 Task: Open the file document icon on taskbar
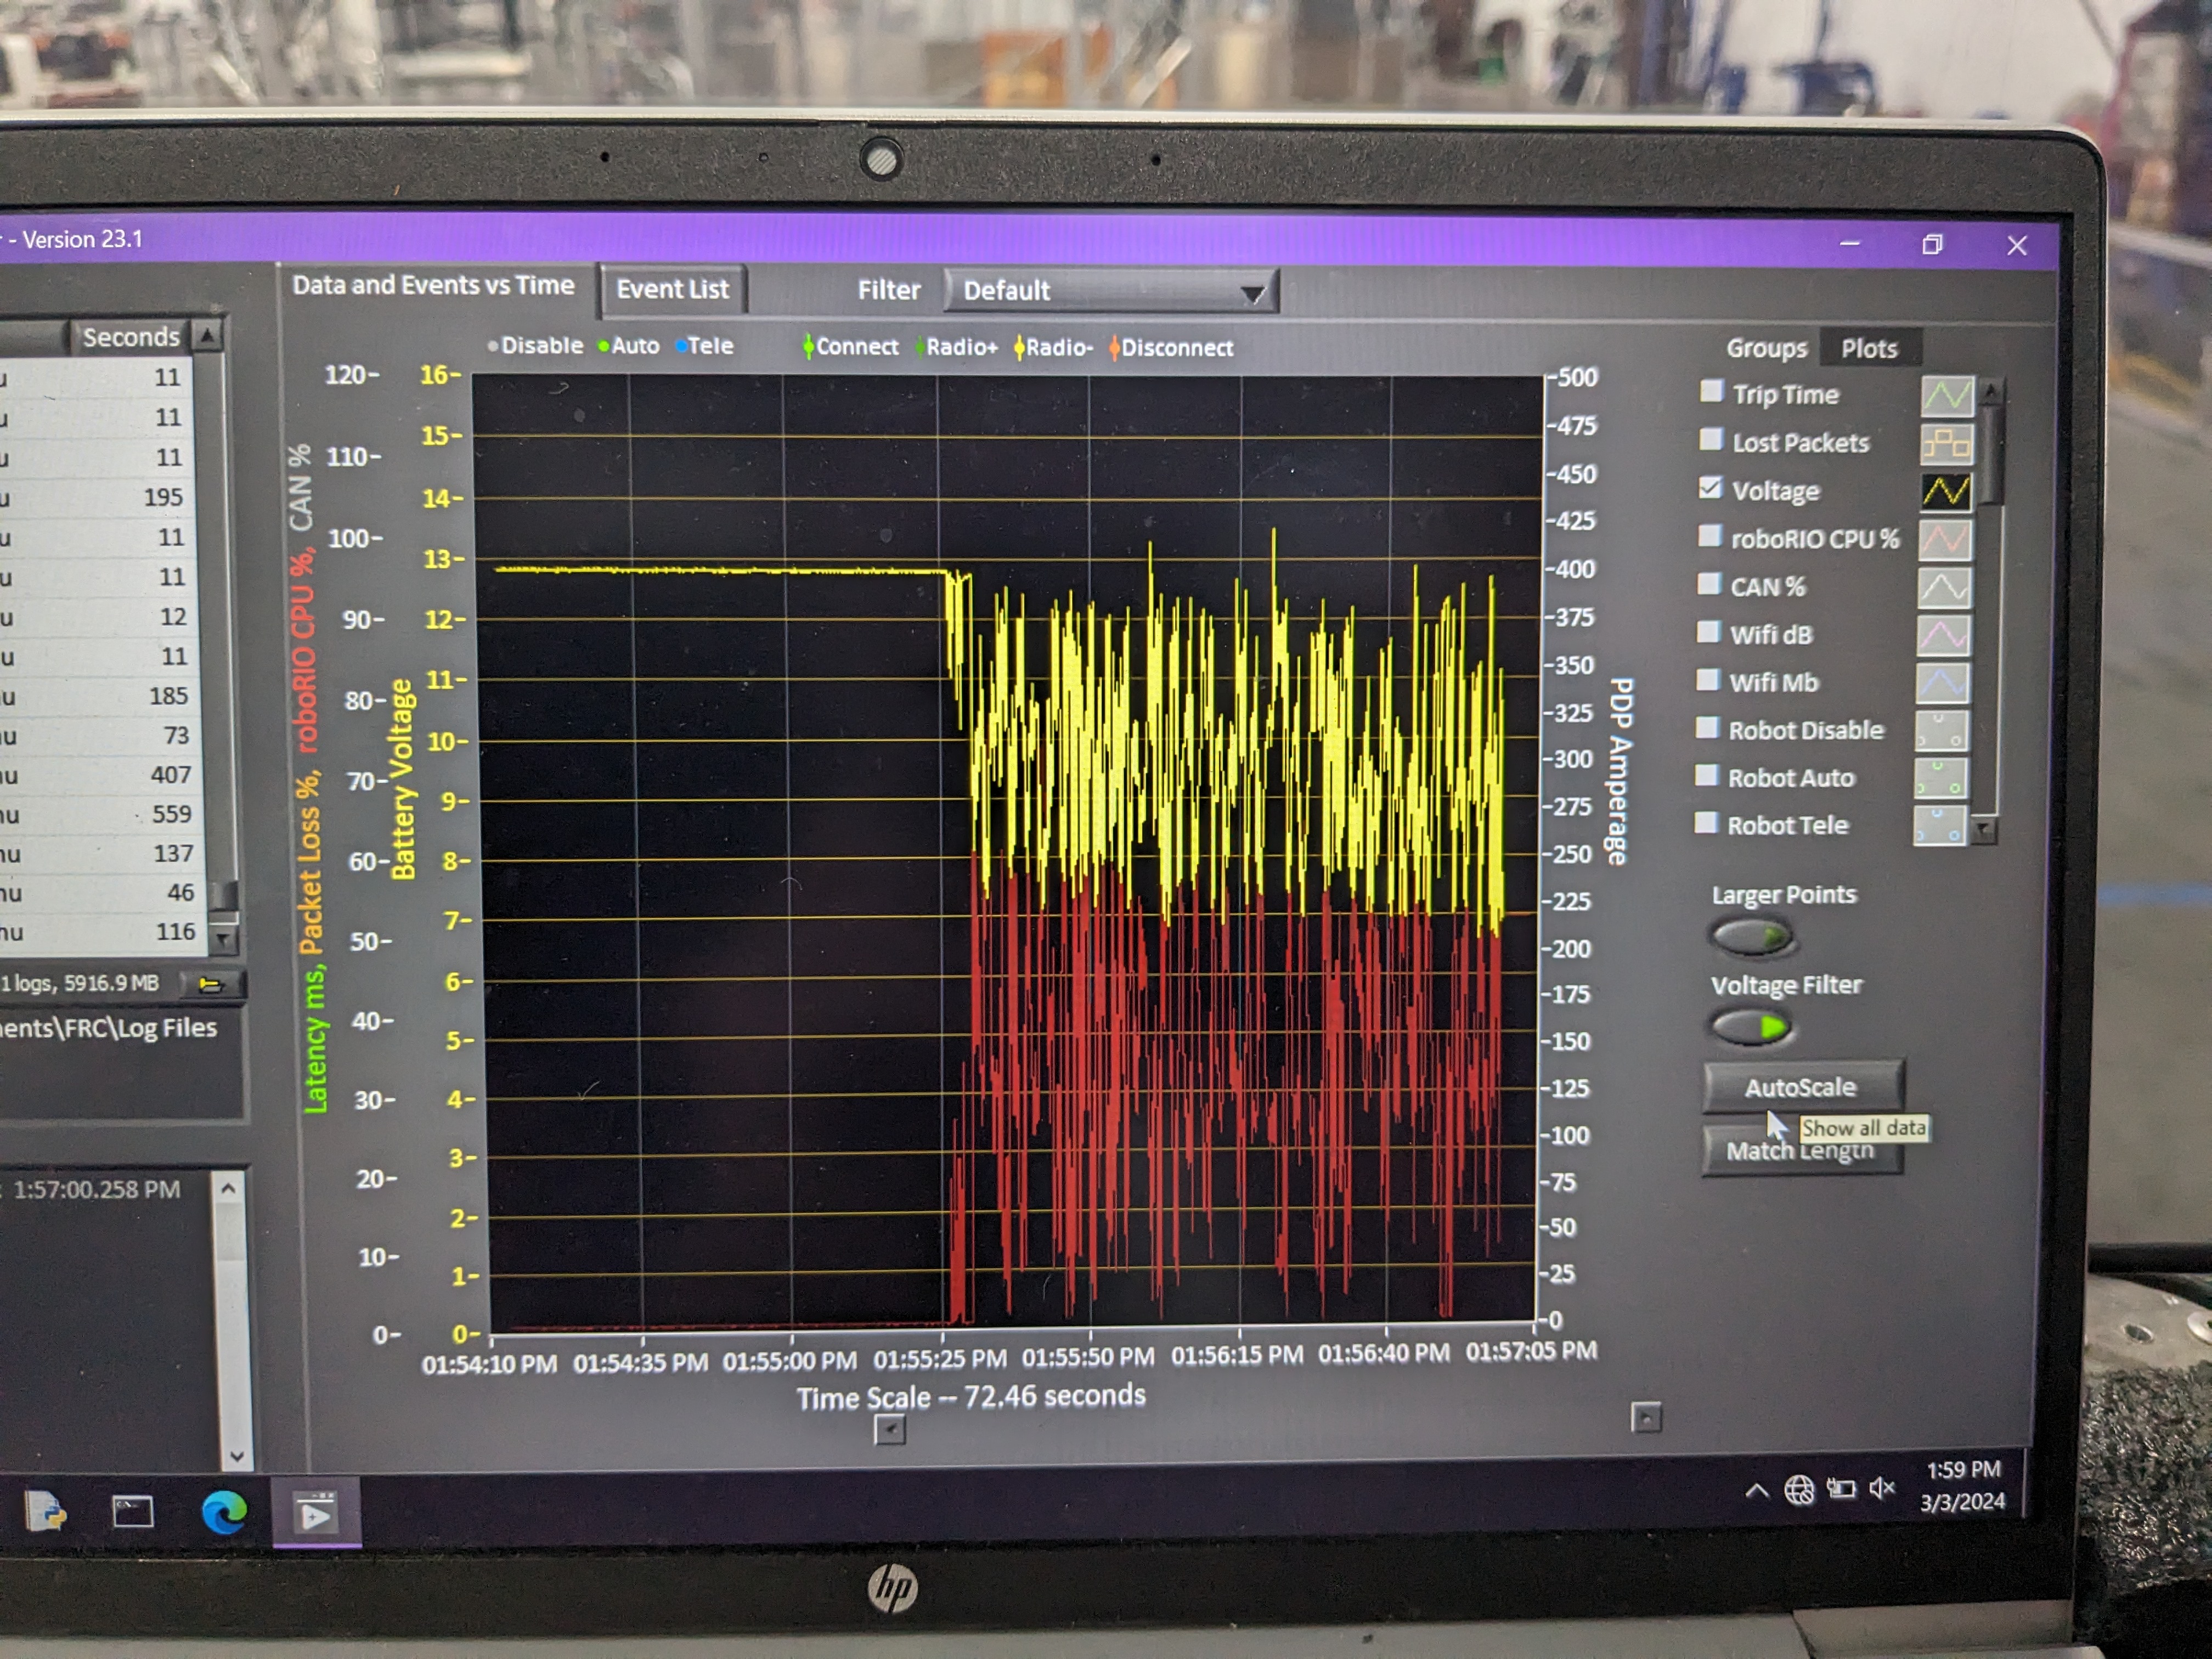click(45, 1511)
